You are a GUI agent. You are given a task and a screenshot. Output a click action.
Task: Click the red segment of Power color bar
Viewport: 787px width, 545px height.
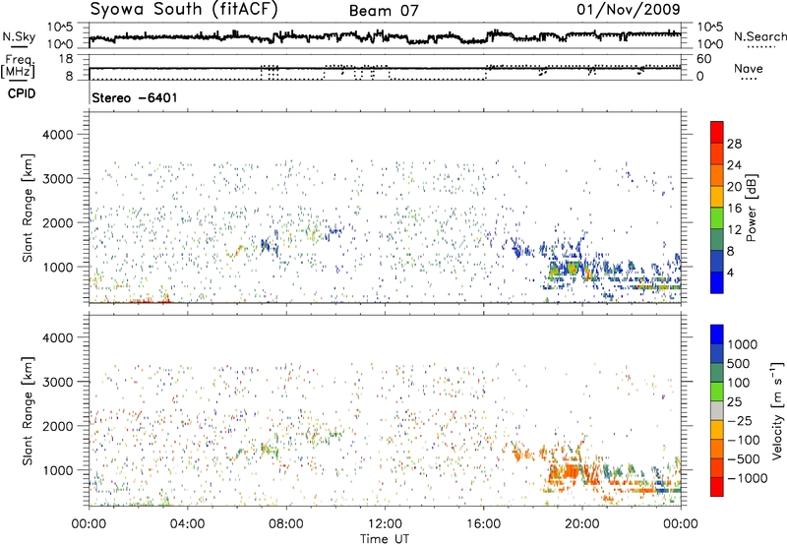pos(717,132)
